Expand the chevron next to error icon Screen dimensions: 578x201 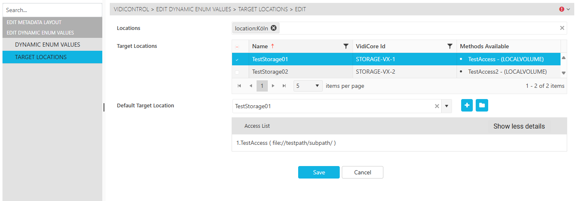pos(568,9)
